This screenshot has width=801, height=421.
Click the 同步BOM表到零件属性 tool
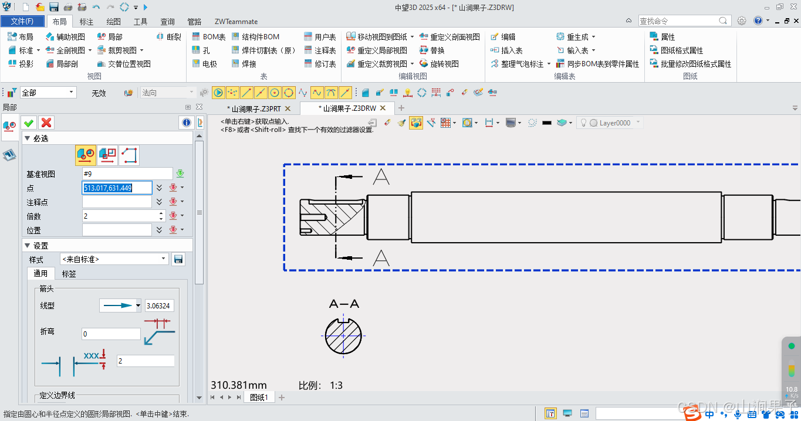(597, 64)
